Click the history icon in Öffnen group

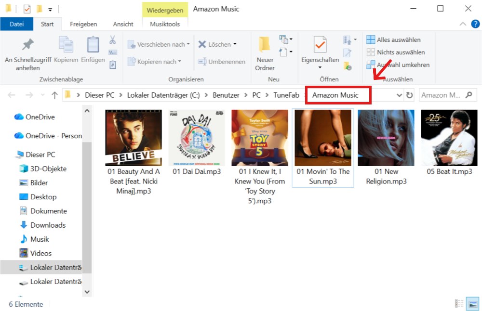pyautogui.click(x=348, y=65)
